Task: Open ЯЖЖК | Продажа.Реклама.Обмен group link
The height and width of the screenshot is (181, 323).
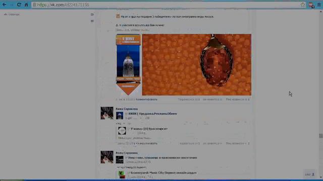Action: point(152,114)
